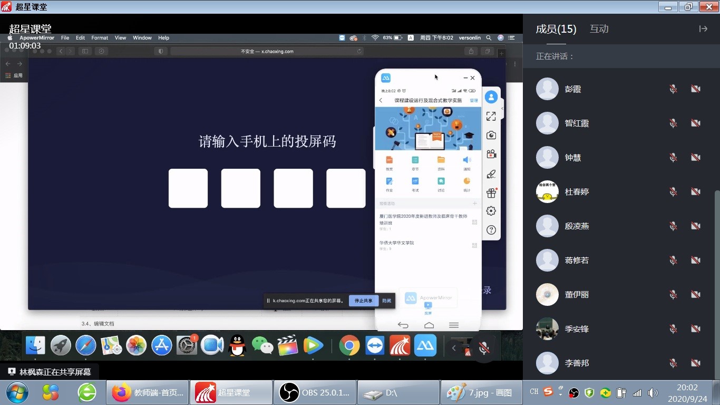The image size is (720, 405).
Task: Click the taskbar volume speaker icon
Action: (653, 392)
